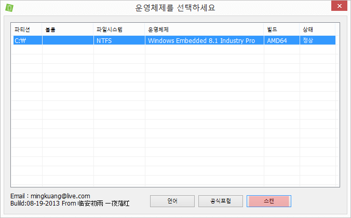Click the 운영체제 column header
This screenshot has height=218, width=351.
pyautogui.click(x=205, y=30)
